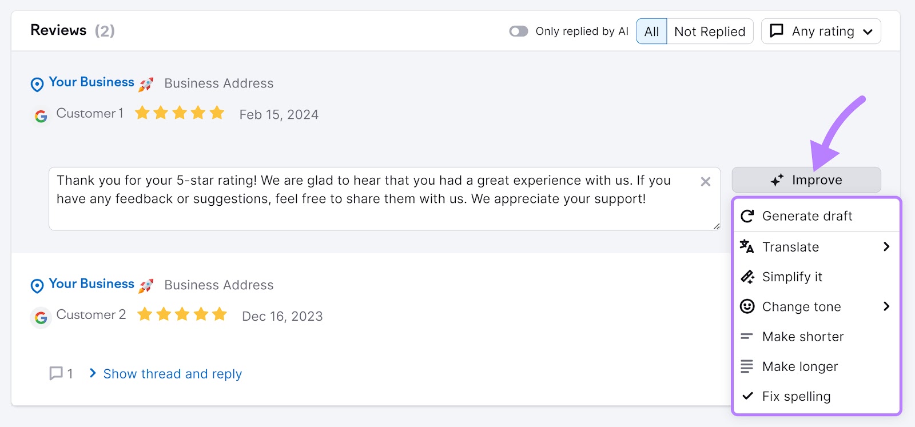Click the checkmark icon beside Fix spelling

tap(747, 396)
